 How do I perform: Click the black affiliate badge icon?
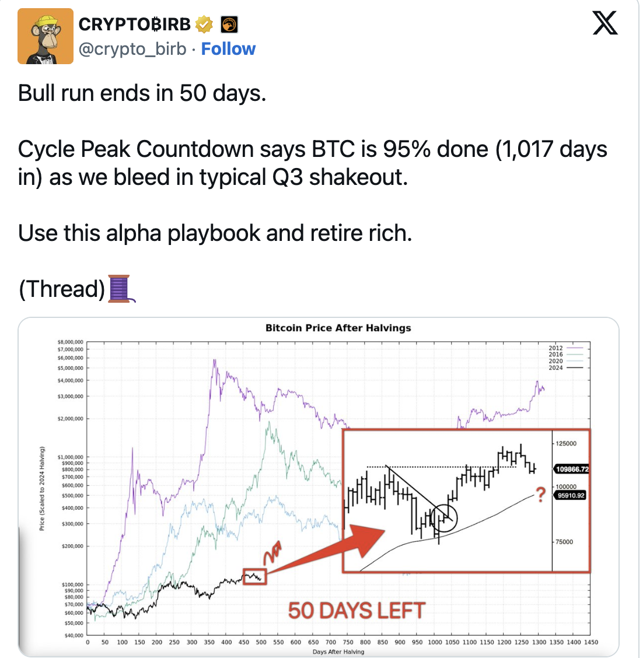pyautogui.click(x=229, y=24)
